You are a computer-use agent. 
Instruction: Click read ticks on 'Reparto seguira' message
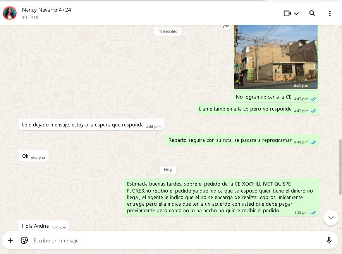[313, 142]
